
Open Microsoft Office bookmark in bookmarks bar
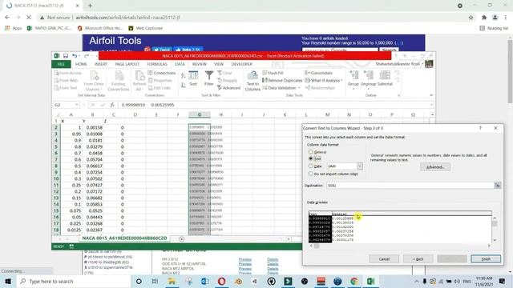(x=99, y=28)
